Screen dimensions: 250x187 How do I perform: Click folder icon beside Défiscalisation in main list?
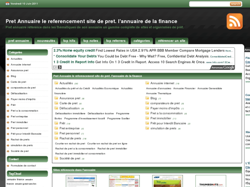56,108
